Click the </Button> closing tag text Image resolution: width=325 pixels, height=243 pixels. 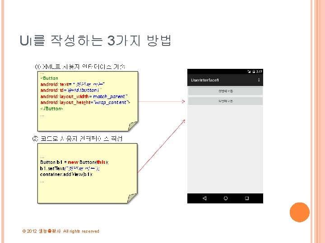click(51, 108)
